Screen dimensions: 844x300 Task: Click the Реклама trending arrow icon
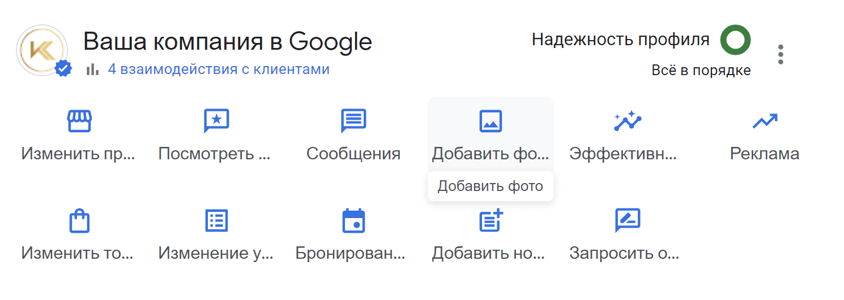point(765,121)
